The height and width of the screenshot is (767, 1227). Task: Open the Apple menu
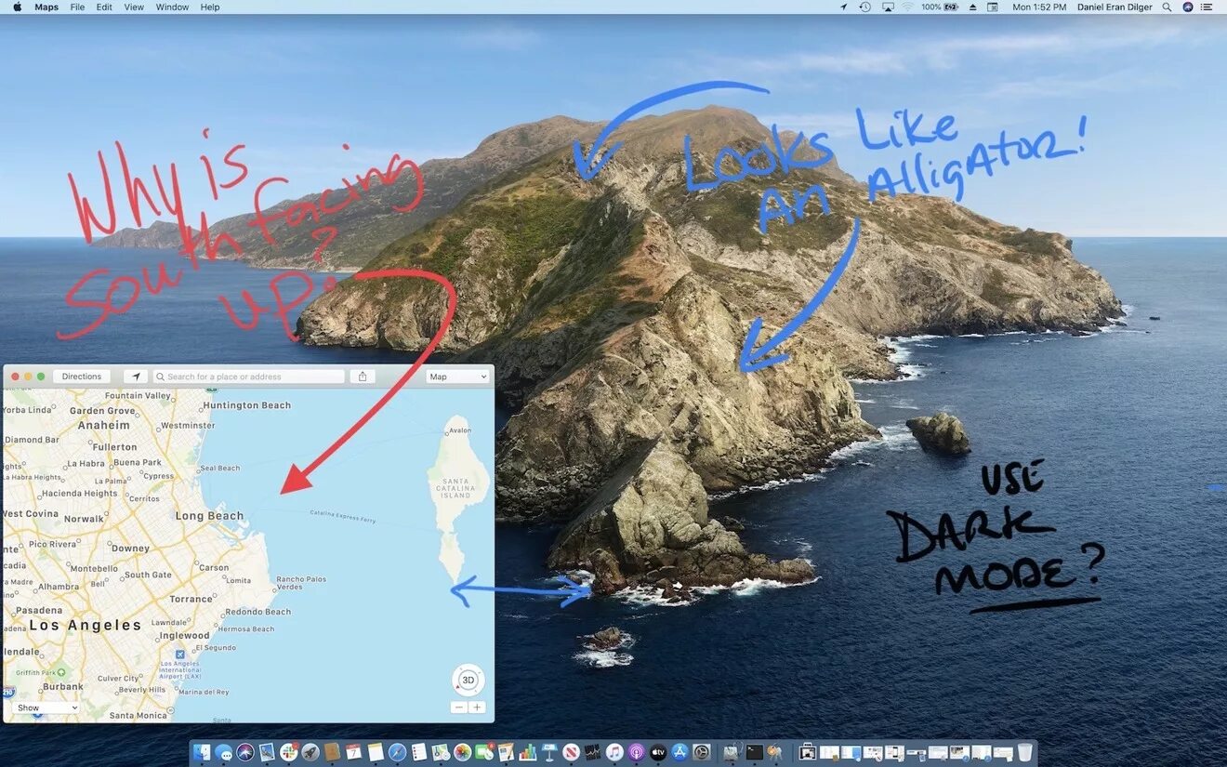point(17,7)
